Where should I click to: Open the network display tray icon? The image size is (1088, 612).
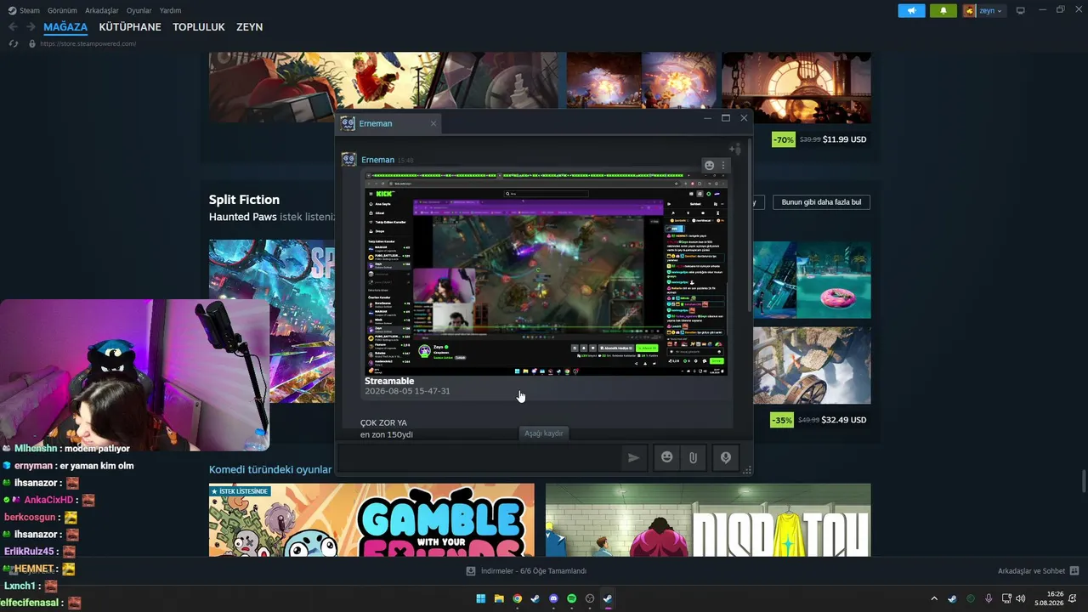[x=1006, y=598]
